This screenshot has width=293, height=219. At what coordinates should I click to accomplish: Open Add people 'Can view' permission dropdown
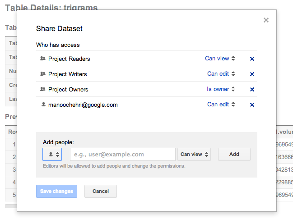[x=195, y=154]
